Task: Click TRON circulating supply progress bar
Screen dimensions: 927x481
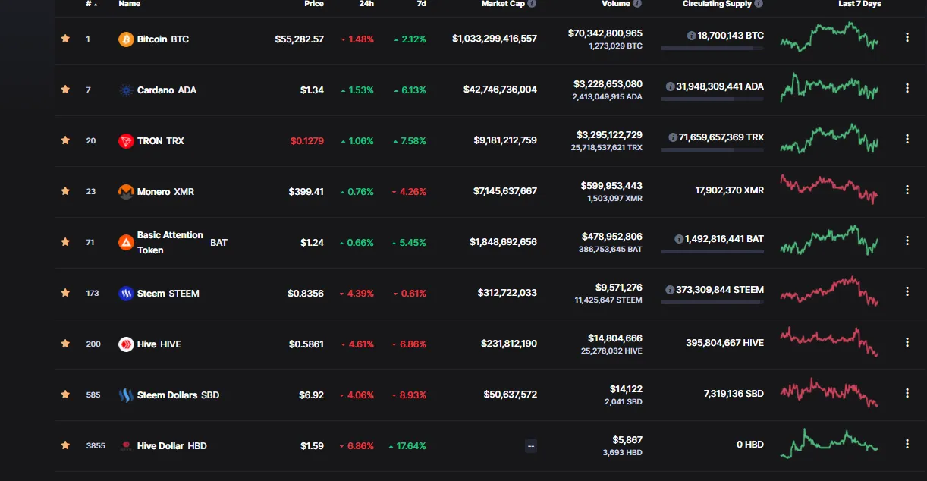Action: pos(712,150)
